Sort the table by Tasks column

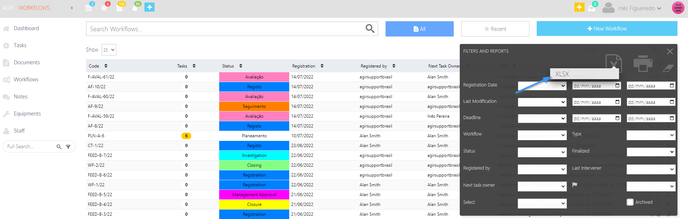tap(194, 66)
